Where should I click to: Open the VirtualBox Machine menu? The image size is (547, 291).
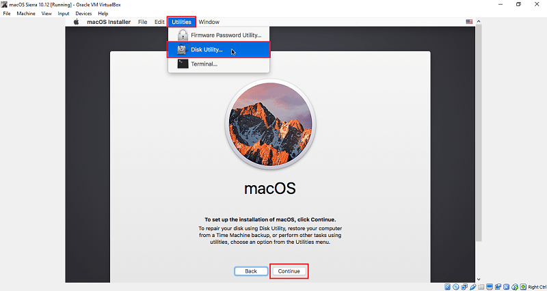click(26, 14)
